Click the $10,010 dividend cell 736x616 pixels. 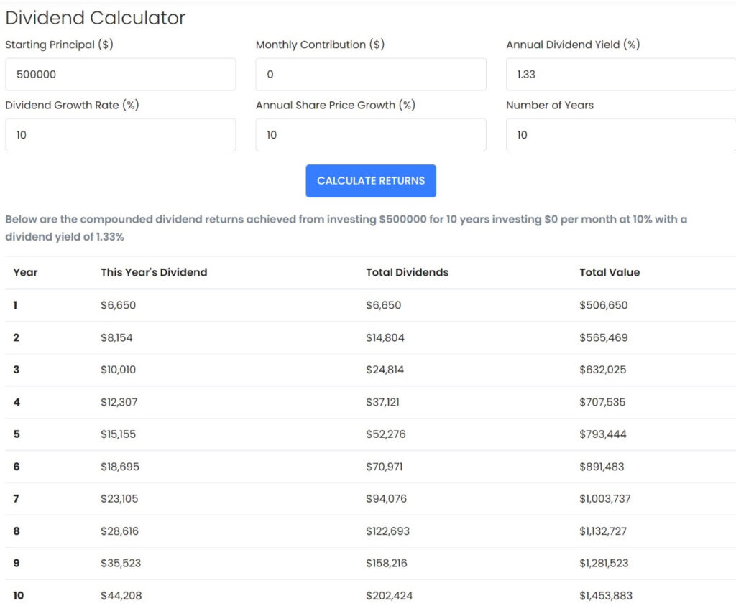coord(119,370)
